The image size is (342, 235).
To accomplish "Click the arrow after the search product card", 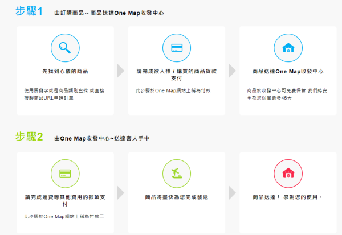I will [x=120, y=71].
